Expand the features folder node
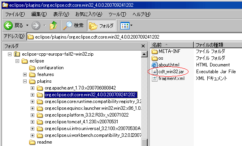This screenshot has width=242, height=146. point(25,74)
